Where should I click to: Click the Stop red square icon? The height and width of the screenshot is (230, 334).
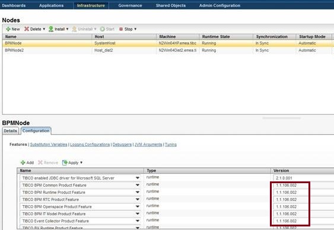[x=121, y=29]
